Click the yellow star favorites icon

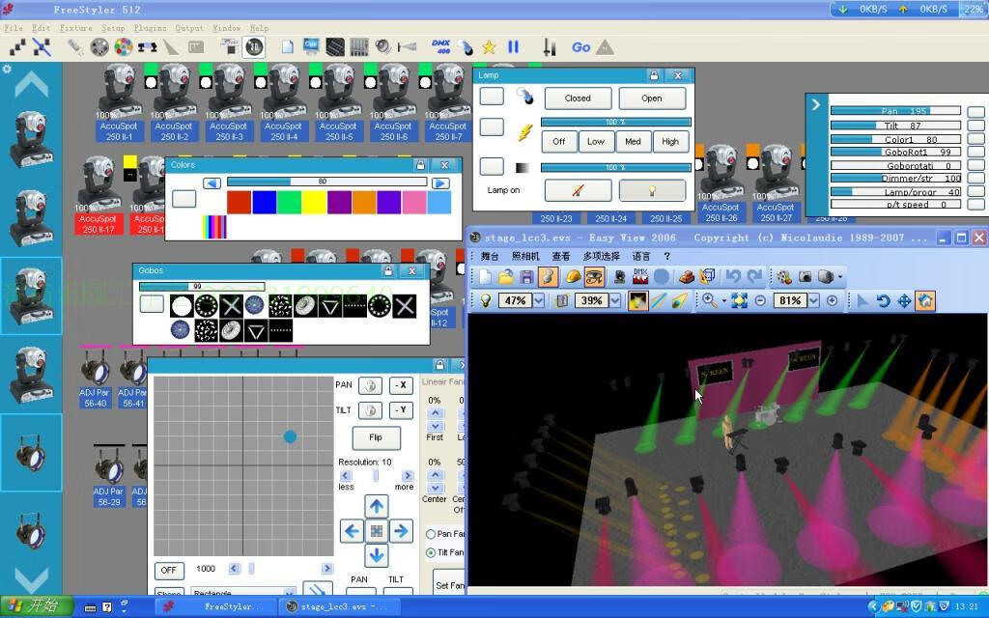point(490,46)
